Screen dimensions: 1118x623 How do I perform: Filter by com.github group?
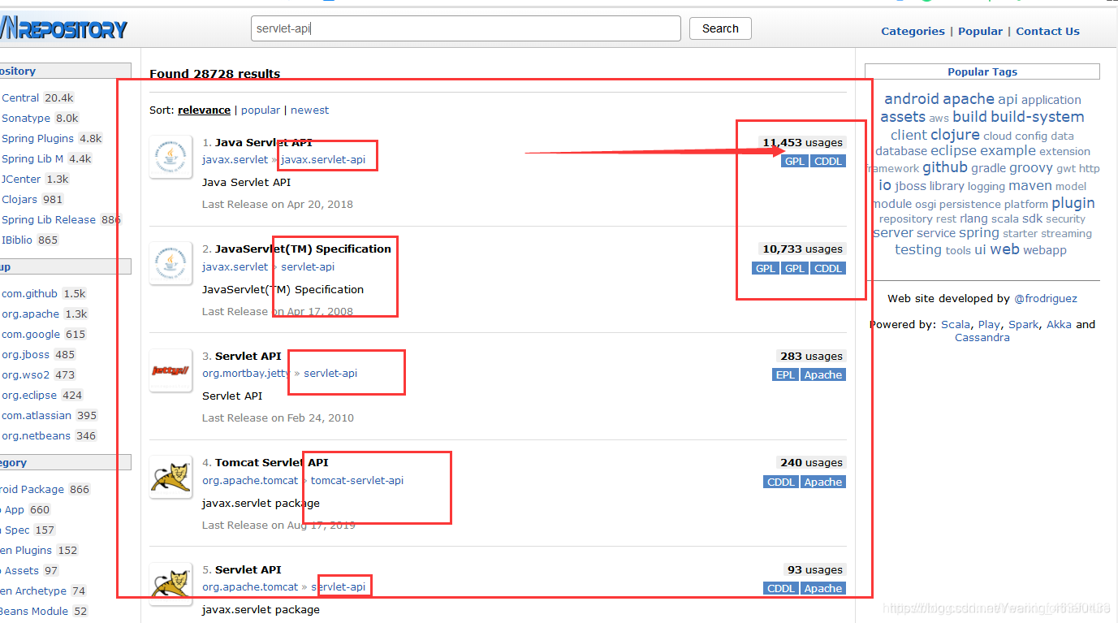[x=29, y=293]
